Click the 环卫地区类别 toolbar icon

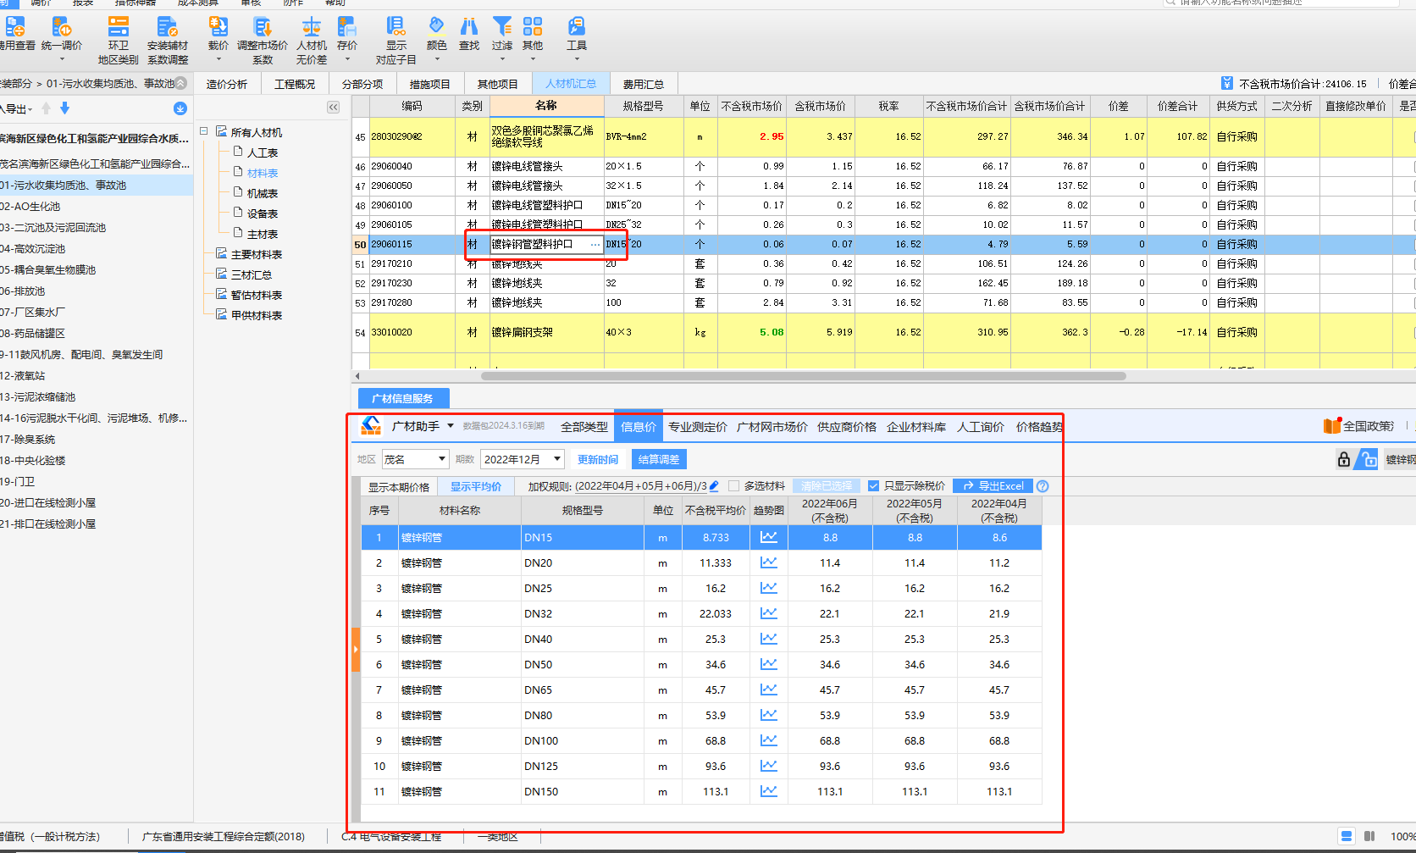click(x=118, y=27)
